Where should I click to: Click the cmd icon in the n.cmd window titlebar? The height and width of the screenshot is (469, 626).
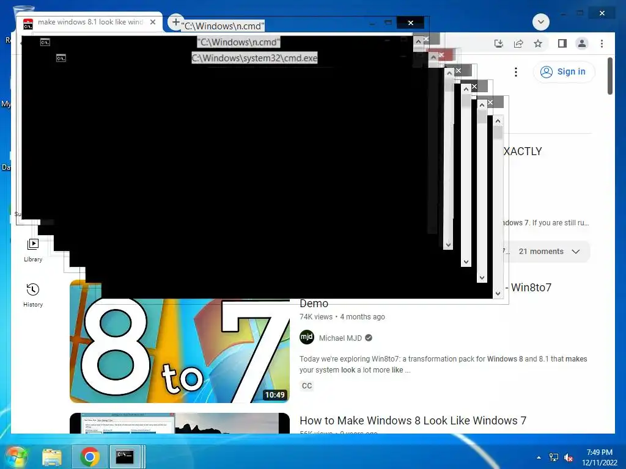point(45,42)
